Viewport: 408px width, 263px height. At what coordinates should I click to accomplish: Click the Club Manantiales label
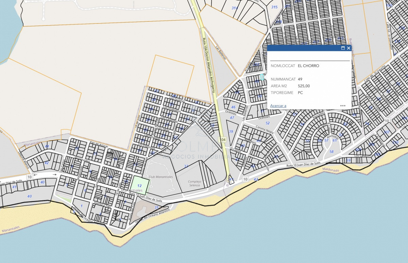pos(161,177)
